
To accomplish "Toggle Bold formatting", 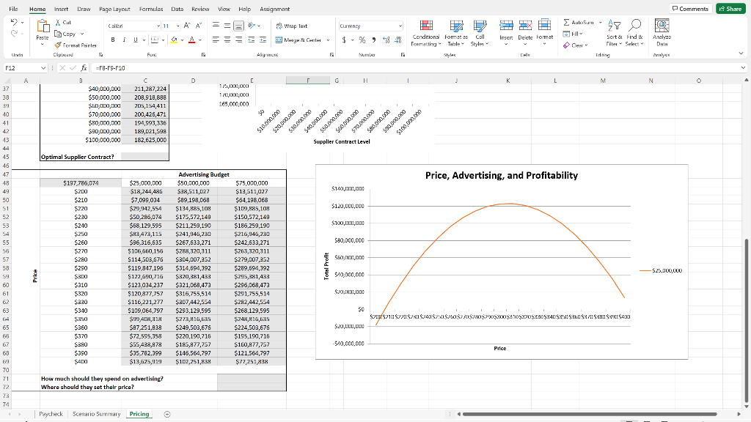I will point(113,39).
